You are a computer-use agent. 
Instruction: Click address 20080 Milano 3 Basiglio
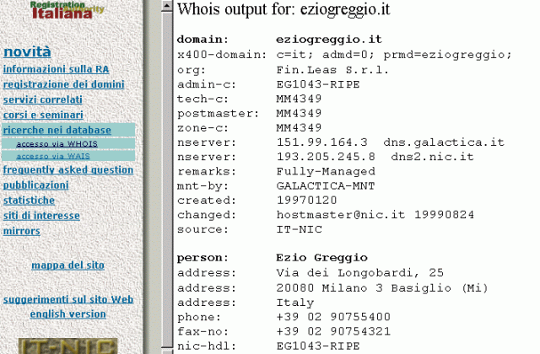tap(382, 288)
